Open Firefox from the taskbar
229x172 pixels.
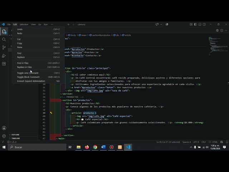(x=87, y=147)
